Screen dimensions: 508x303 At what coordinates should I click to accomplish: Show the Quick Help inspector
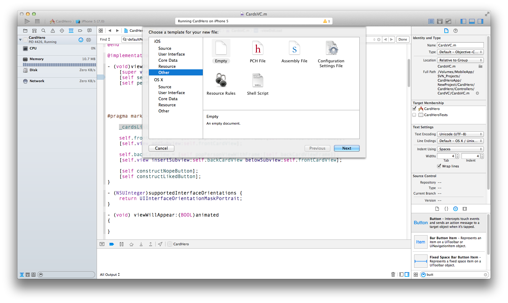(x=455, y=31)
